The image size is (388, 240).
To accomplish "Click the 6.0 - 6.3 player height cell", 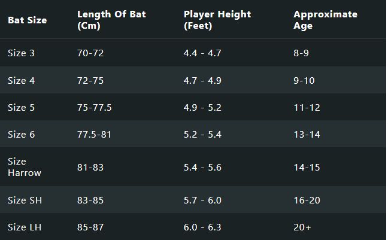I will [202, 227].
